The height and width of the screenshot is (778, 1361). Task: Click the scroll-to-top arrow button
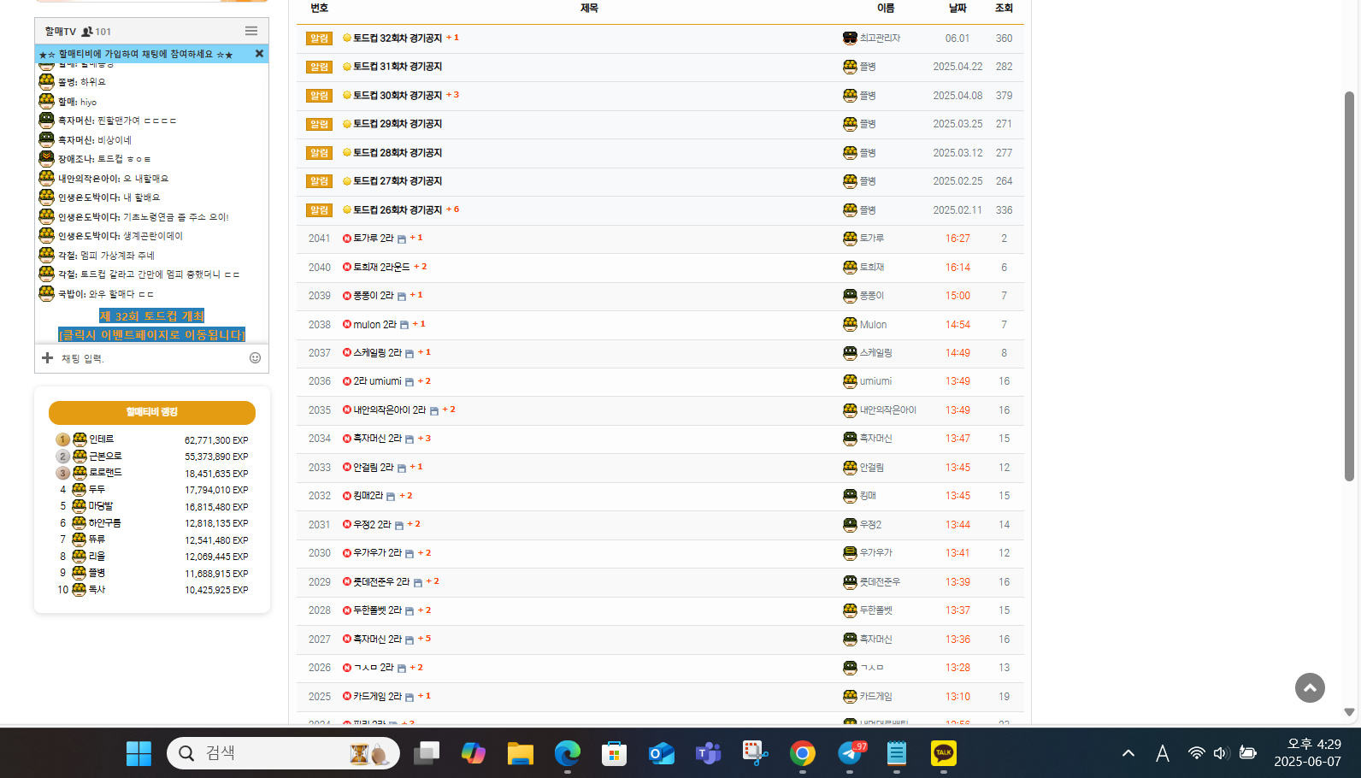click(x=1309, y=687)
